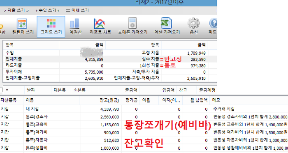Click 전체지출 amount 4,315,859
Viewport: 288px width, 153px height.
(x=94, y=60)
